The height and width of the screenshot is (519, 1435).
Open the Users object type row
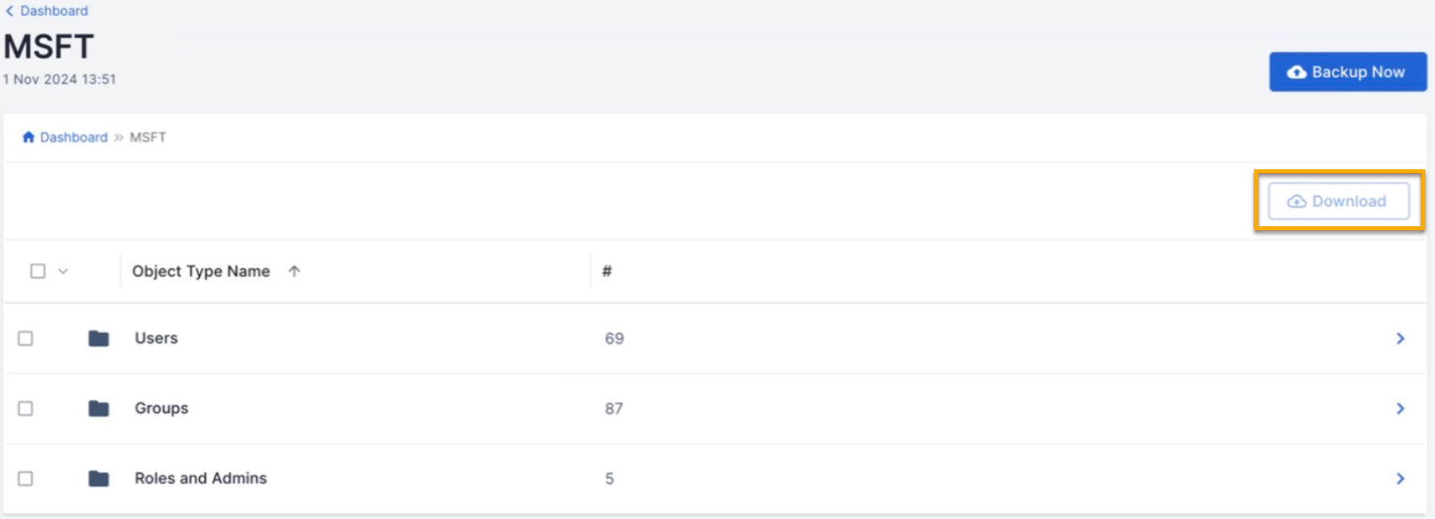point(157,339)
